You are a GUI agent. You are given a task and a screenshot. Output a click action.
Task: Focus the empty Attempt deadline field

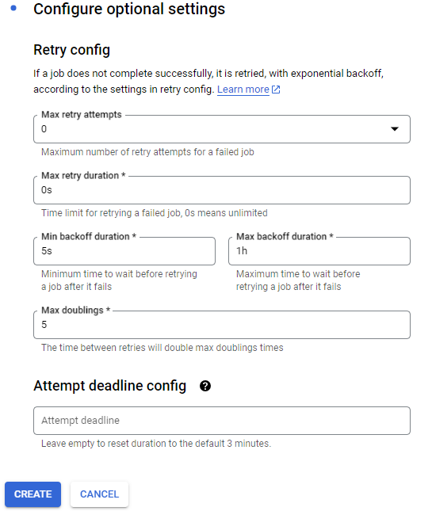(x=222, y=421)
